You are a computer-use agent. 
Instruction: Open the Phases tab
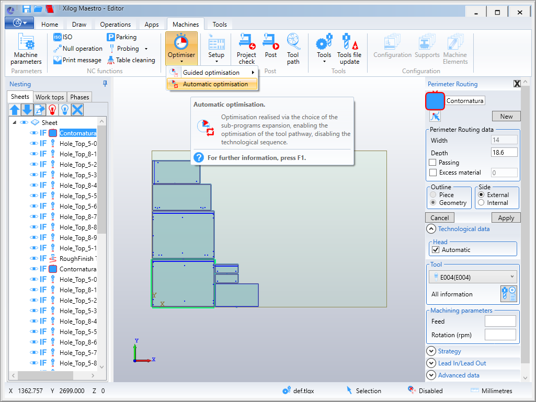[x=79, y=97]
